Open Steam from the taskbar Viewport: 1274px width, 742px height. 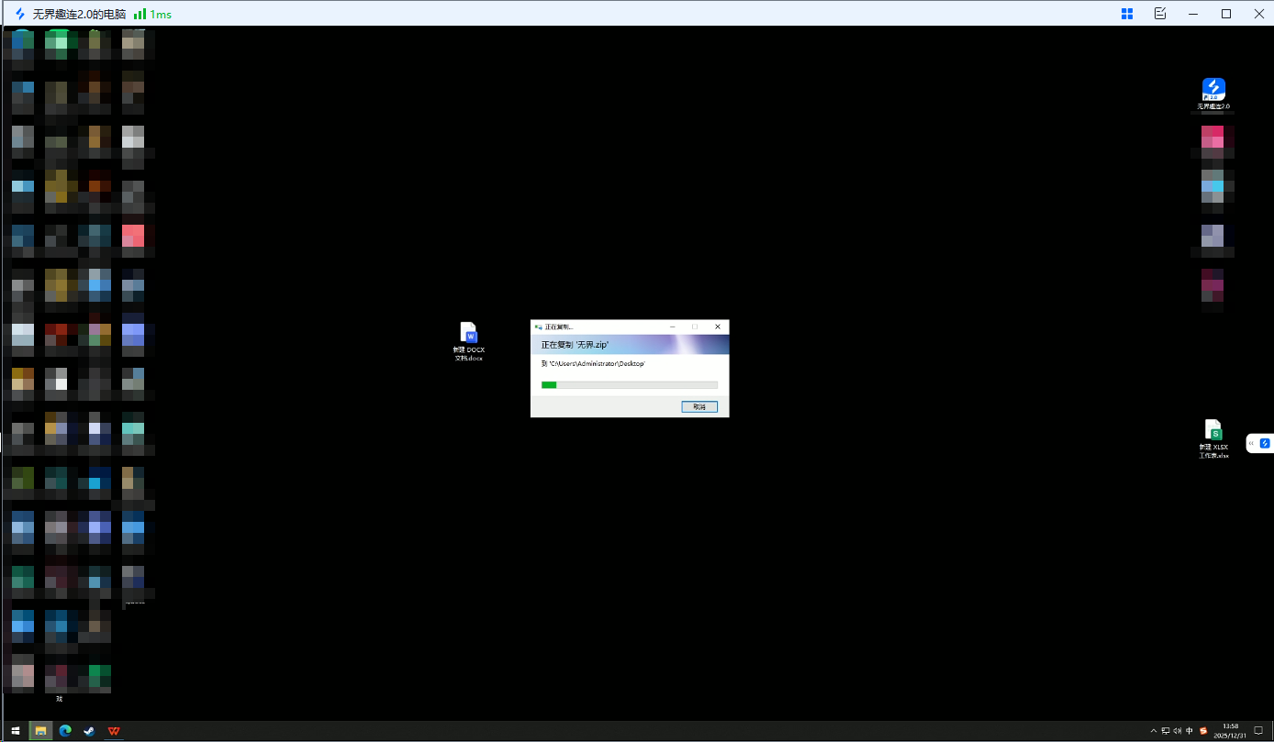click(89, 731)
